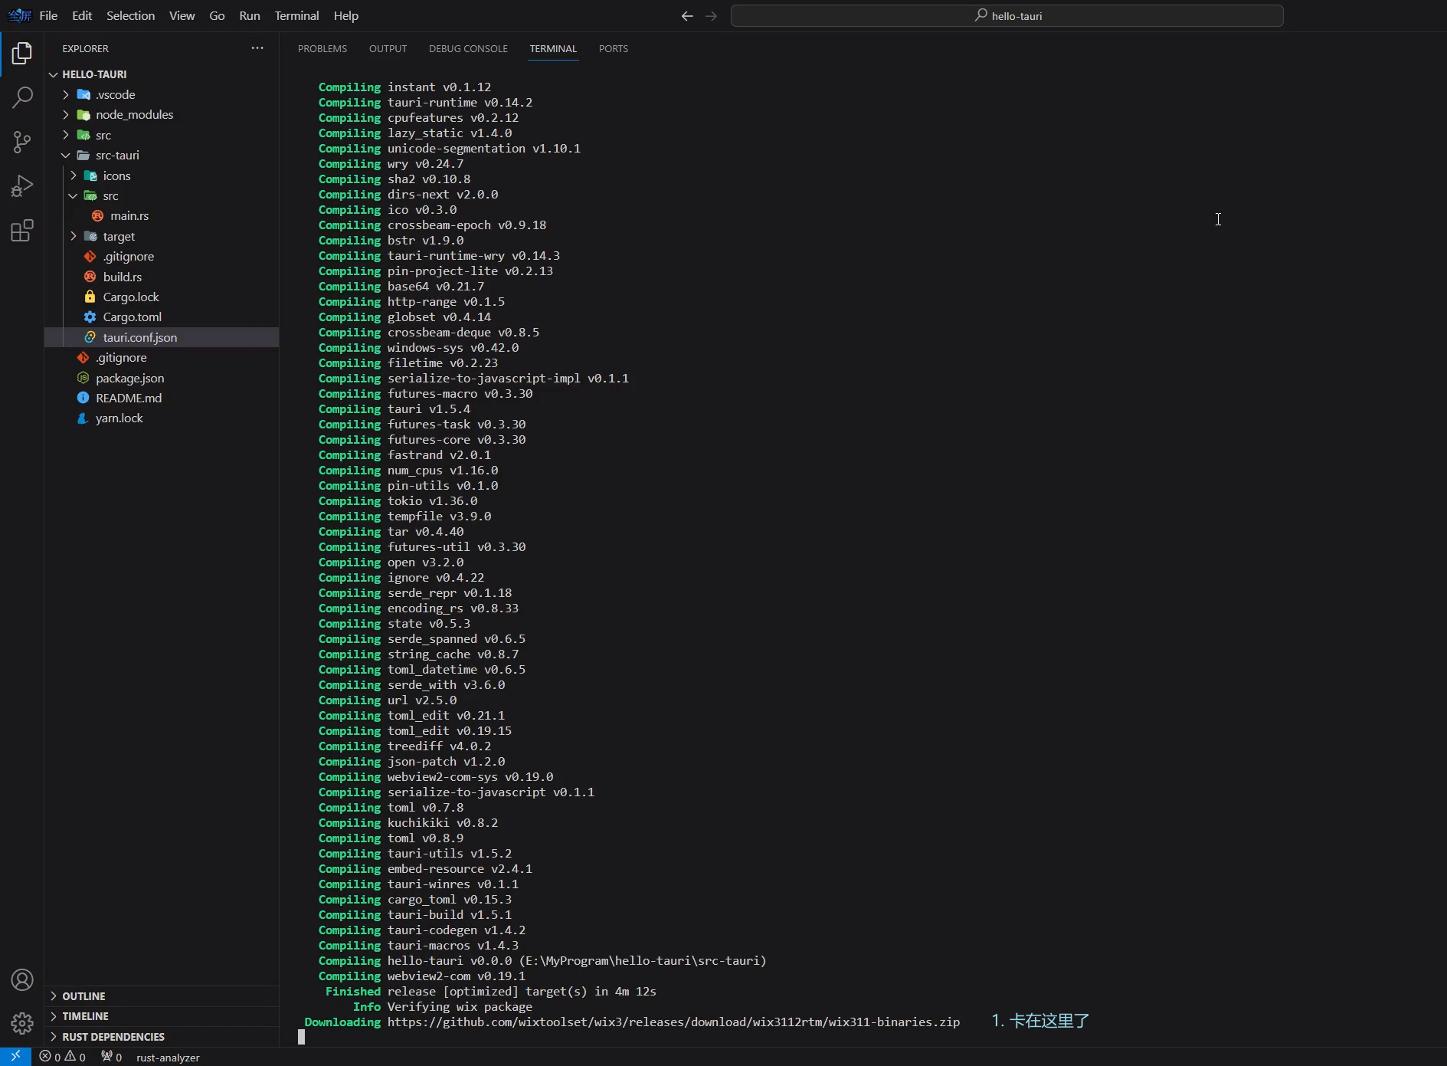Open the Source Control view icon
The height and width of the screenshot is (1066, 1447).
tap(22, 142)
